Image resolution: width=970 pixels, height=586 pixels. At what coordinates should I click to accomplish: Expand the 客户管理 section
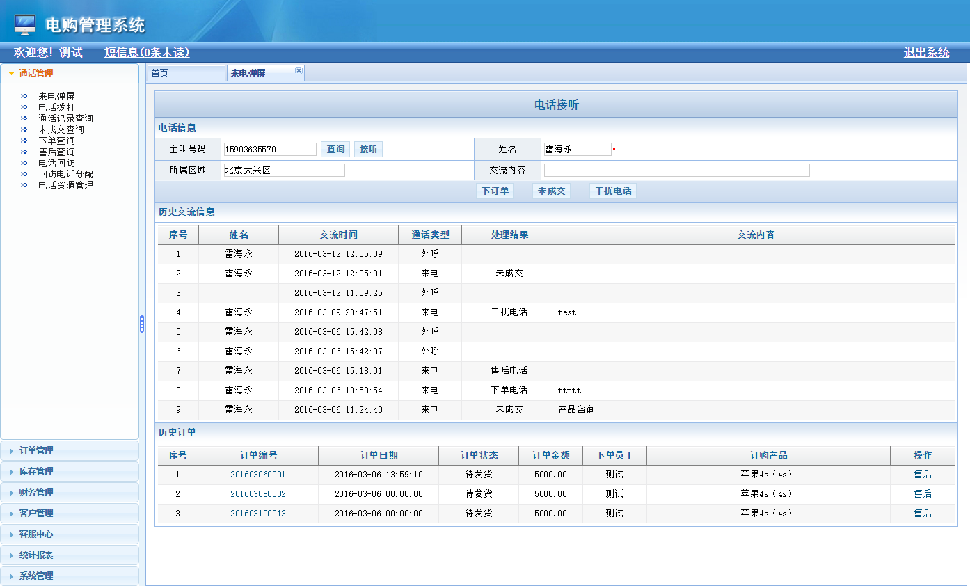coord(70,513)
